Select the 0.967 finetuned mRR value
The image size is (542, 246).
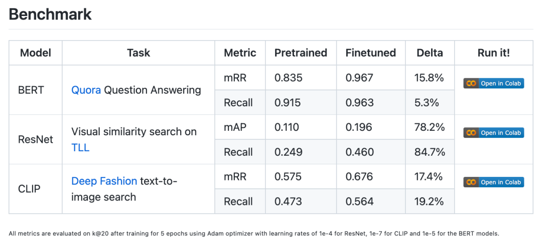359,78
